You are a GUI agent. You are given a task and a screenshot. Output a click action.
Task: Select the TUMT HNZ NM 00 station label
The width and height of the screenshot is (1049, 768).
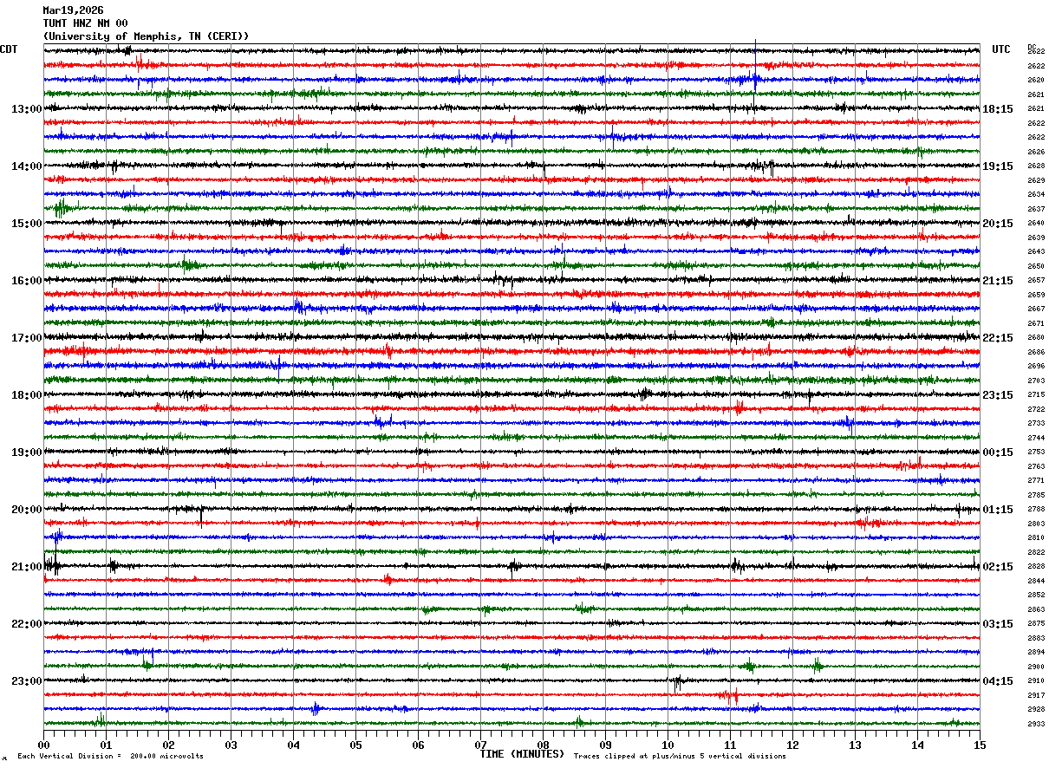85,23
